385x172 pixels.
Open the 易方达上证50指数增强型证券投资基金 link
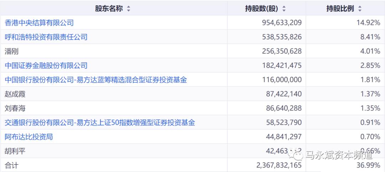coord(100,123)
